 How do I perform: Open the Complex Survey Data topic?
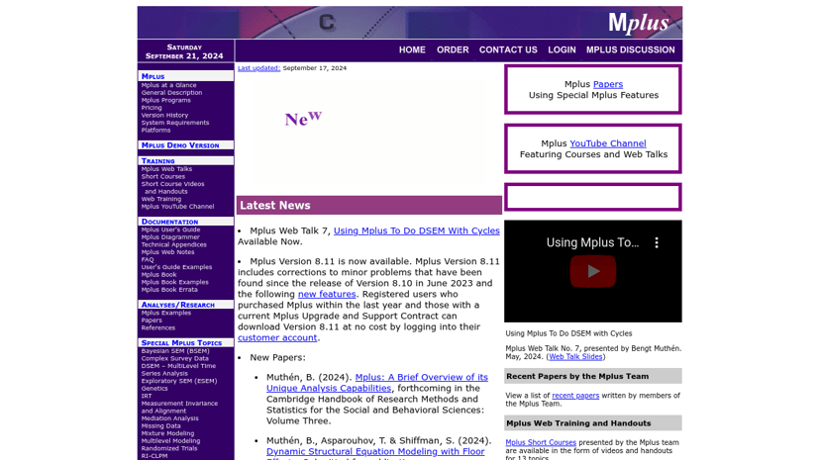pyautogui.click(x=174, y=359)
